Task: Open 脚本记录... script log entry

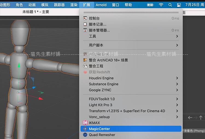Action: pos(131,24)
